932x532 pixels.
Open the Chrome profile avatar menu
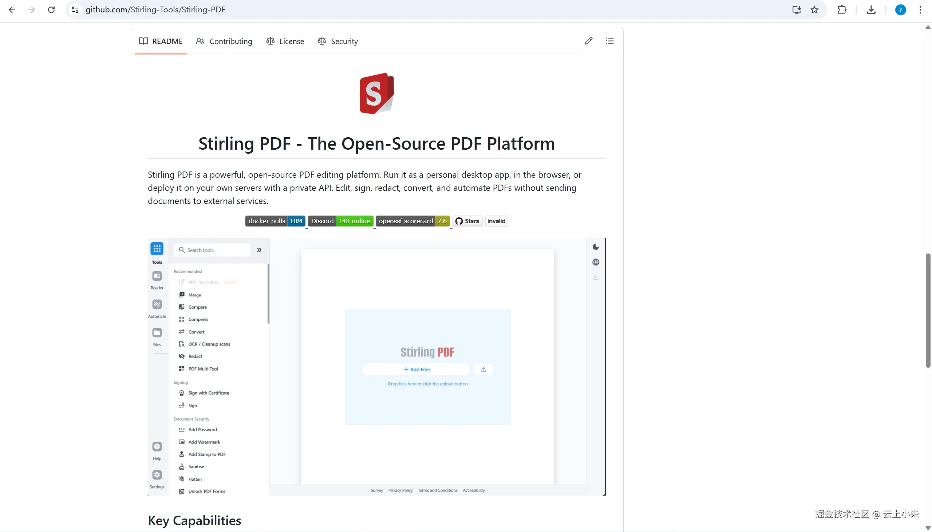tap(900, 10)
